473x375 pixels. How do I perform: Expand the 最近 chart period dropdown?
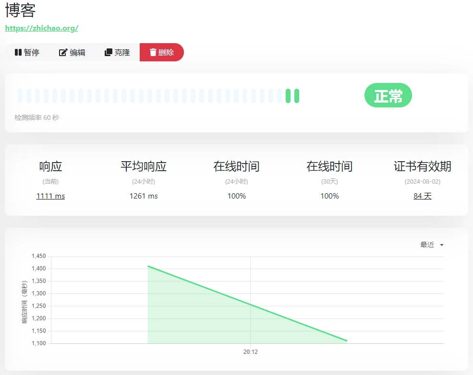pyautogui.click(x=432, y=245)
